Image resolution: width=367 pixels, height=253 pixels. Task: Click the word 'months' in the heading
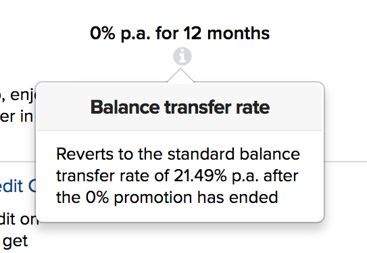point(239,33)
